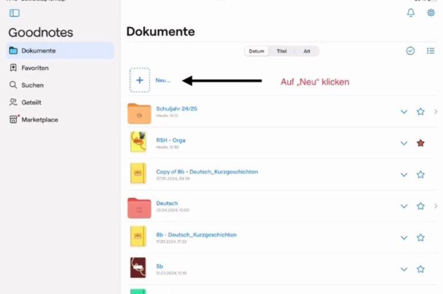Screen dimensions: 443x294
Task: Toggle star for 5b notebook
Action: (x=421, y=269)
